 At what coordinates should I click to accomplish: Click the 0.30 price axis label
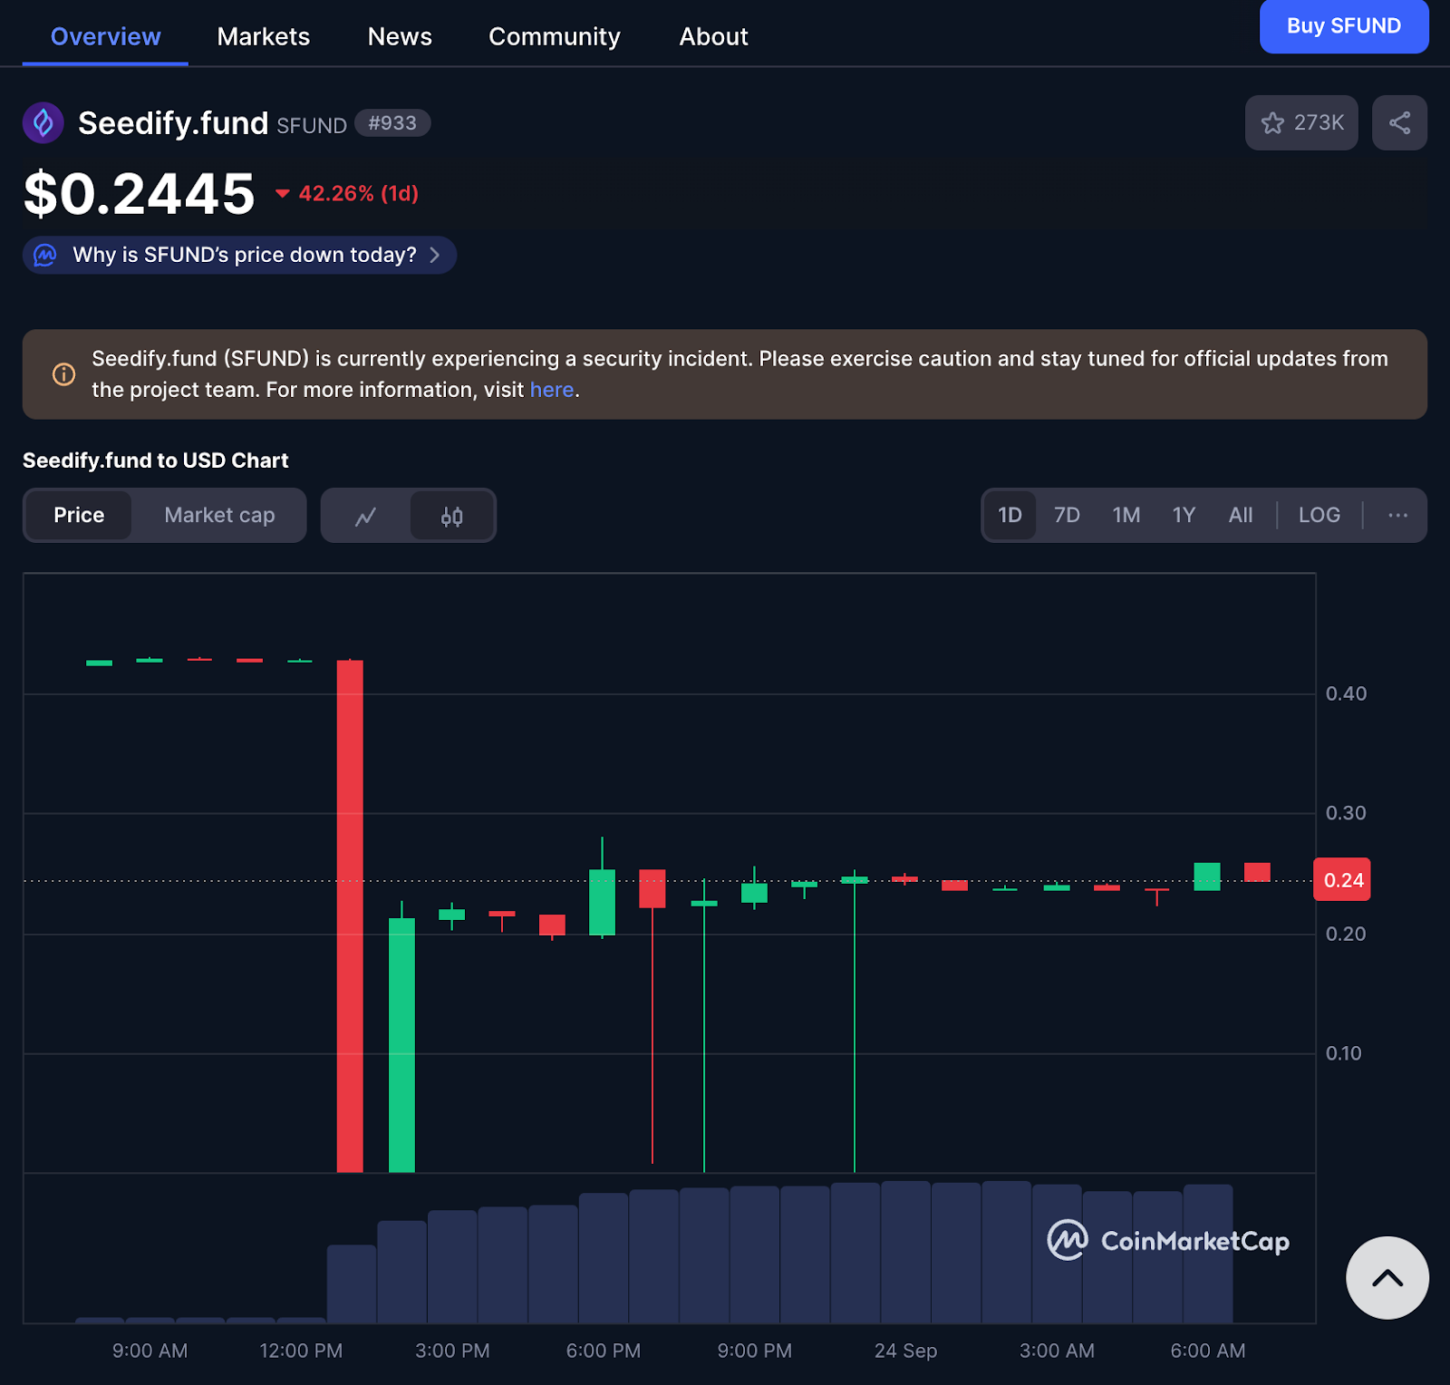[x=1346, y=813]
